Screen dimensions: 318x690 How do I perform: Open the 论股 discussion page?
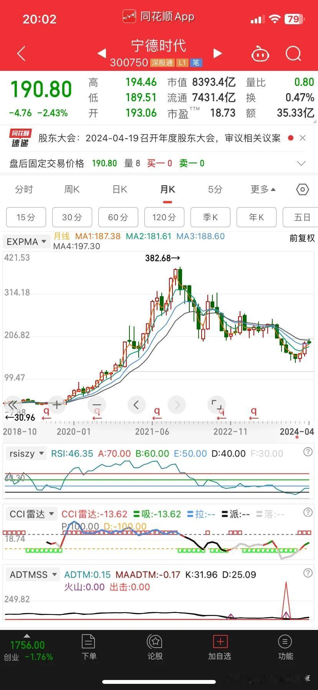(155, 648)
